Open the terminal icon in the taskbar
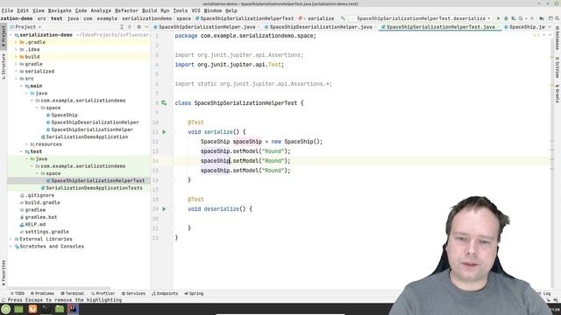Image resolution: width=561 pixels, height=315 pixels. (46, 309)
